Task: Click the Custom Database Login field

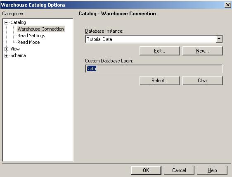Action: 154,69
